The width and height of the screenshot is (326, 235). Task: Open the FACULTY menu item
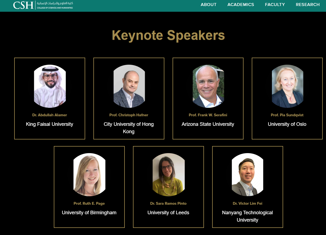(x=275, y=5)
